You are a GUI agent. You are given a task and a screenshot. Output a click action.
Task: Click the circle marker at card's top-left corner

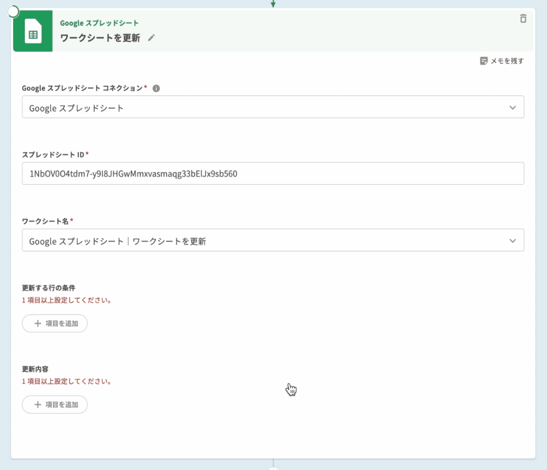pyautogui.click(x=13, y=12)
